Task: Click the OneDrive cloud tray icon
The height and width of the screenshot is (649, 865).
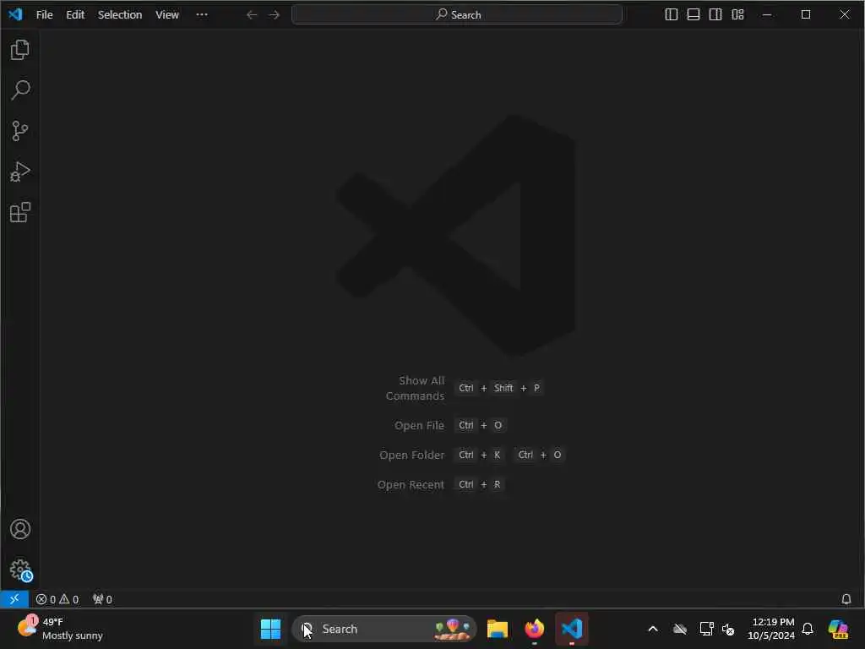Action: point(680,629)
